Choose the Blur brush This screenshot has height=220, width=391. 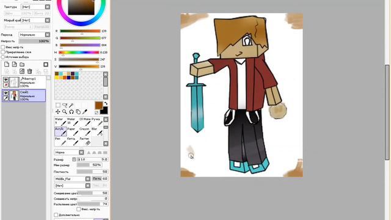(97, 131)
